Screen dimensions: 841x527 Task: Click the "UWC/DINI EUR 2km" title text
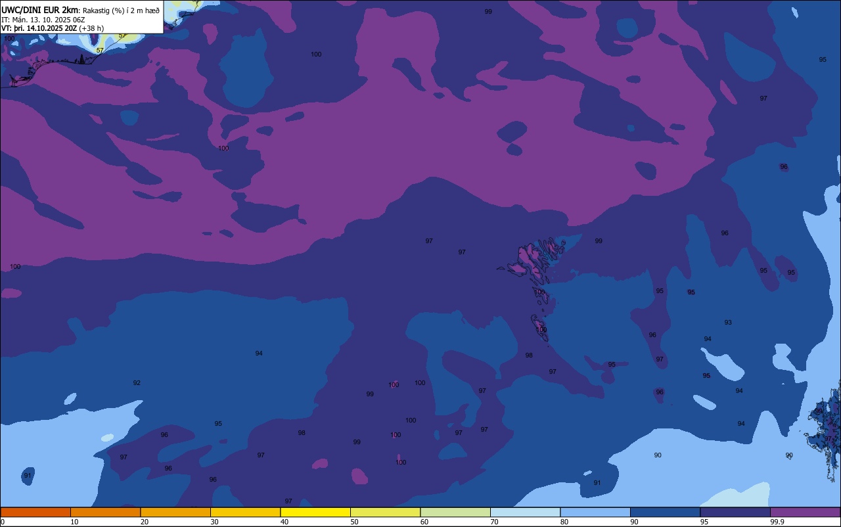click(40, 10)
